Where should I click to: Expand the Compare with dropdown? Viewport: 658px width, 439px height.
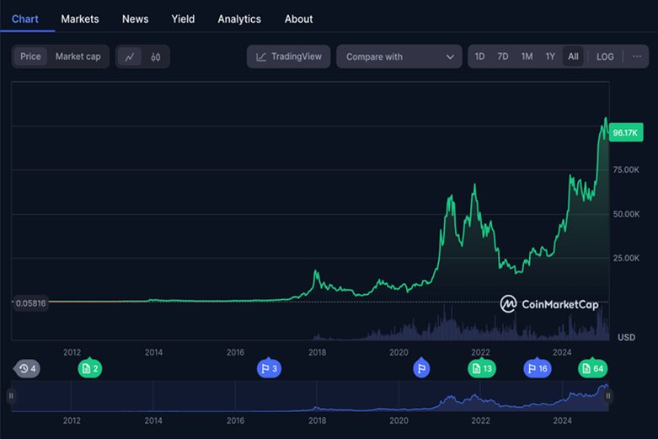tap(399, 56)
